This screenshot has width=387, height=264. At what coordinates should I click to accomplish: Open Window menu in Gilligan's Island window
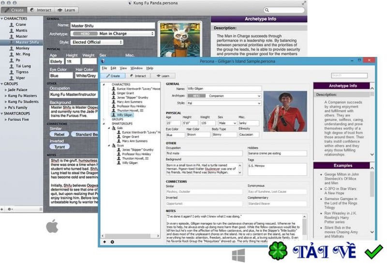click(x=136, y=68)
